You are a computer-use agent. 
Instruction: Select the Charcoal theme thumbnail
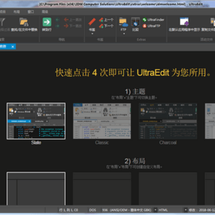click(168, 121)
